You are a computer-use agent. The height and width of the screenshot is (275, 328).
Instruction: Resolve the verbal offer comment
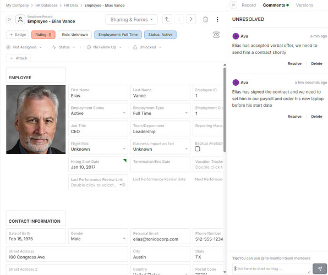click(x=294, y=64)
